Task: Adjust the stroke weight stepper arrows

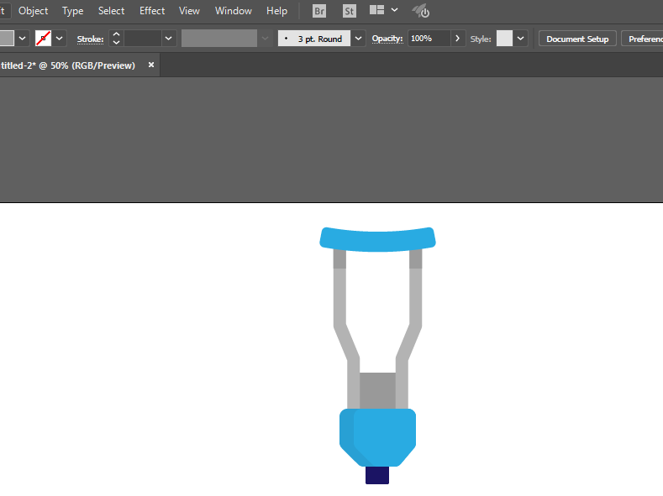Action: (x=116, y=39)
